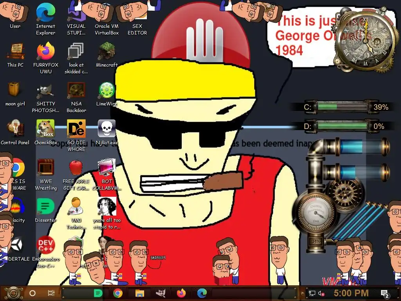Screen dimensions: 401x301
Task: Open the moon girl folder icon
Action: pyautogui.click(x=15, y=94)
